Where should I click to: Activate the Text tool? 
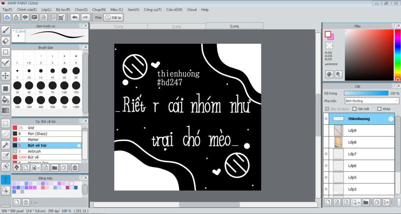pos(5,180)
